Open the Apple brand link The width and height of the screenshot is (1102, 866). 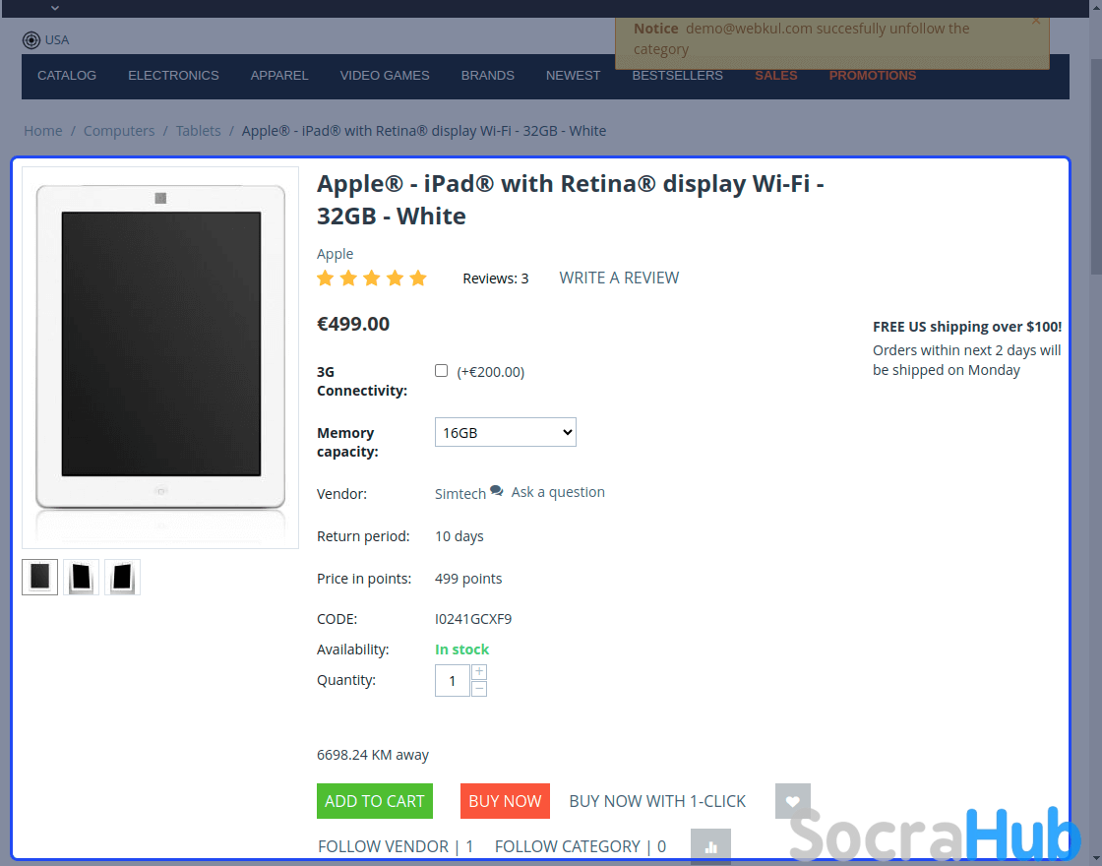[336, 254]
